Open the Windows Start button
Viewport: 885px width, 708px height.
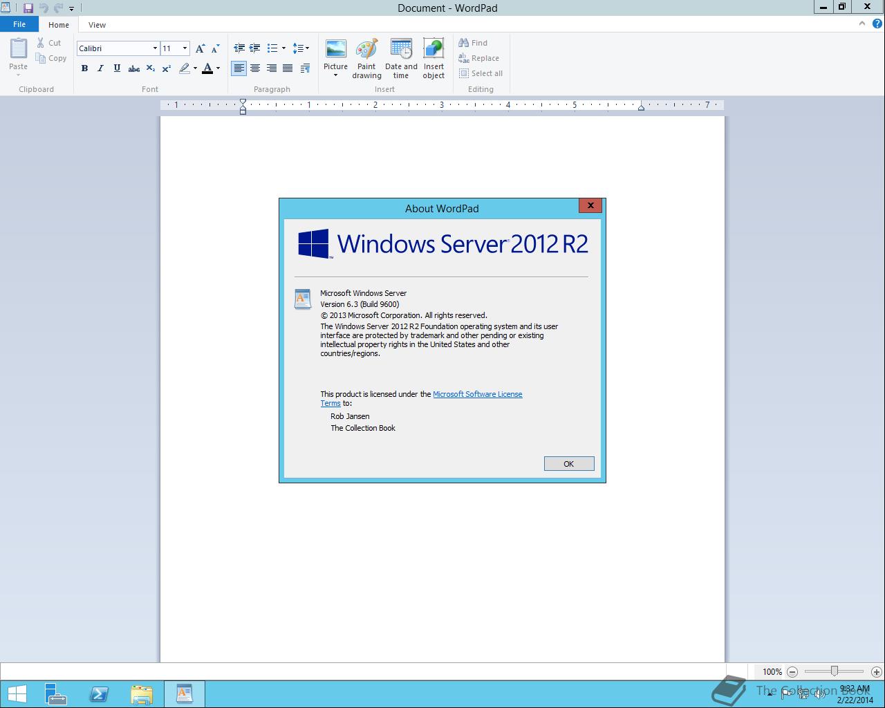[x=17, y=694]
